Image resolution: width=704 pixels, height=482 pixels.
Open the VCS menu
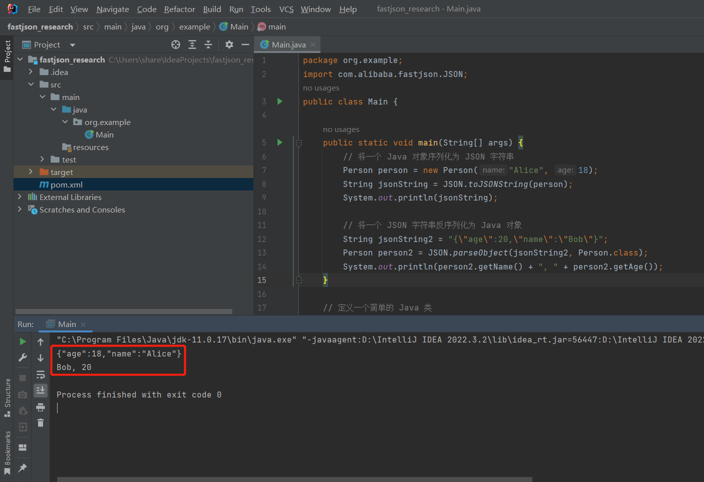click(286, 9)
